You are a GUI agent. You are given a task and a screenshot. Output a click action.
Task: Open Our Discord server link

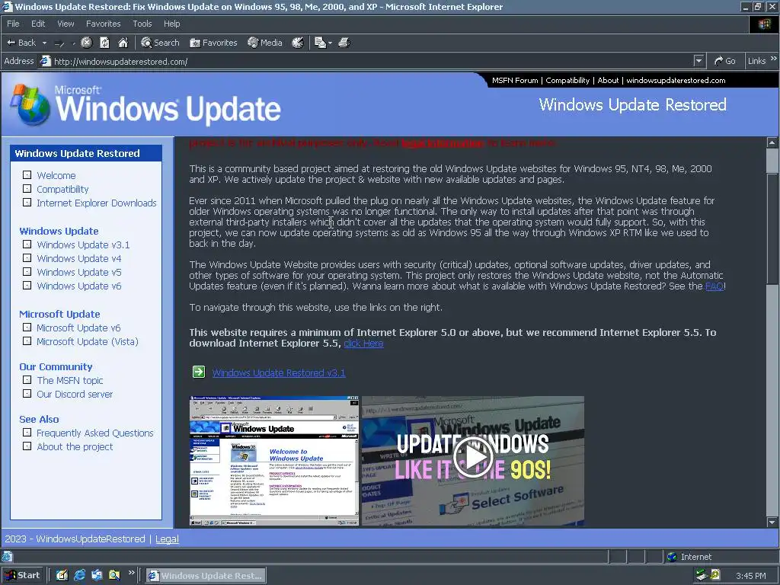tap(75, 394)
